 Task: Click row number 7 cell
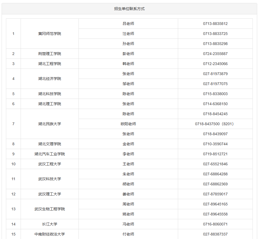click(x=13, y=124)
